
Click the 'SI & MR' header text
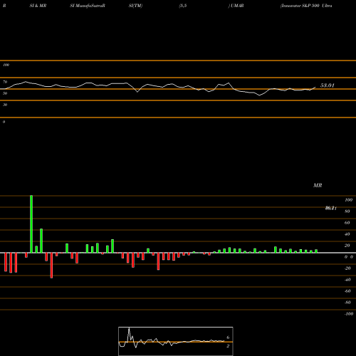click(38, 6)
